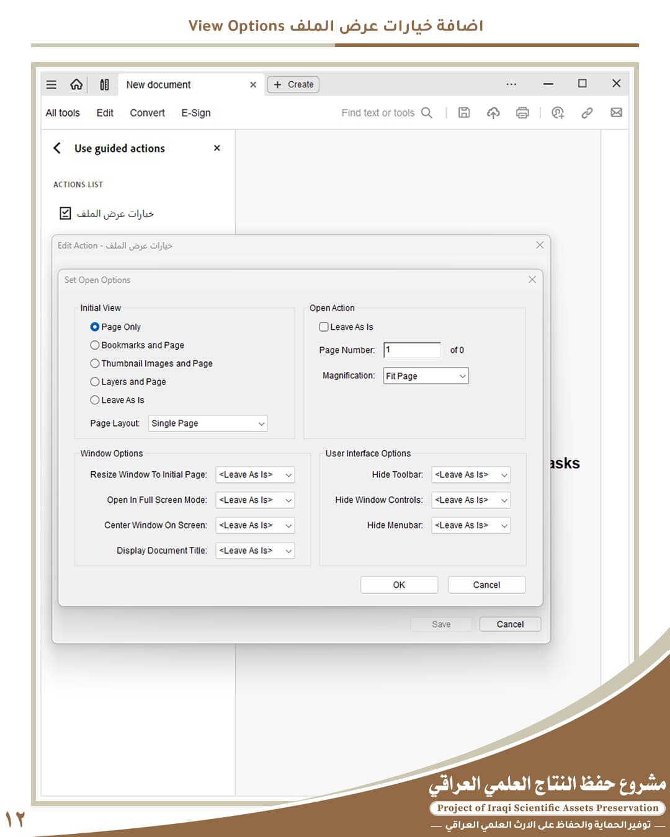Click the Print icon

click(x=522, y=113)
